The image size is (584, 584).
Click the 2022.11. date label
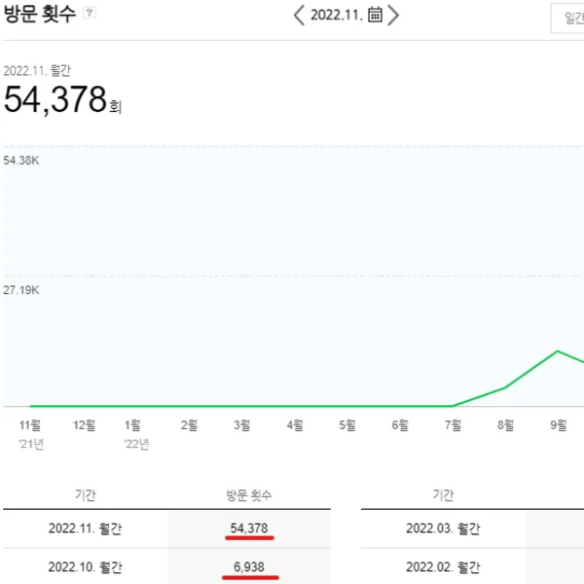pos(336,15)
